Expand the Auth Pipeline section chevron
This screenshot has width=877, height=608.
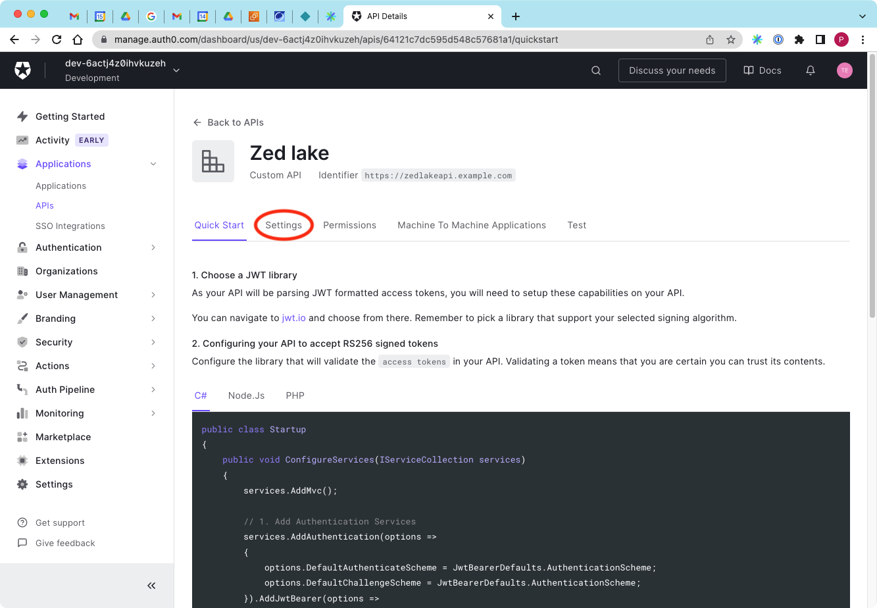153,390
